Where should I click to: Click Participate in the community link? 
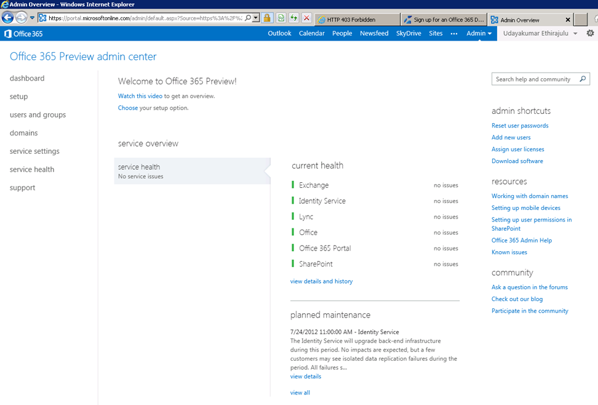click(530, 311)
